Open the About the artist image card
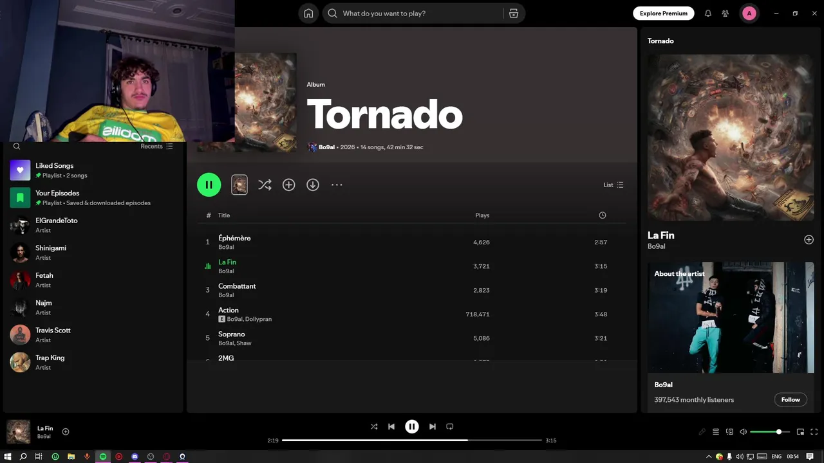The width and height of the screenshot is (824, 463). (x=731, y=318)
